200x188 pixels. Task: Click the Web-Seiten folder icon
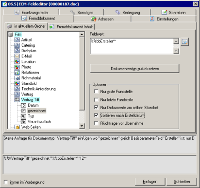coord(17,127)
